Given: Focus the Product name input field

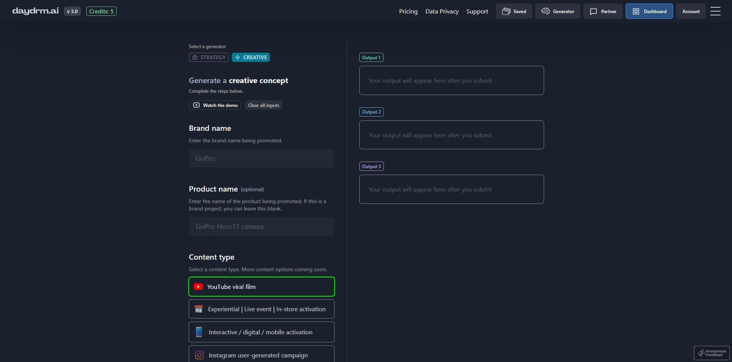Looking at the screenshot, I should [x=261, y=226].
